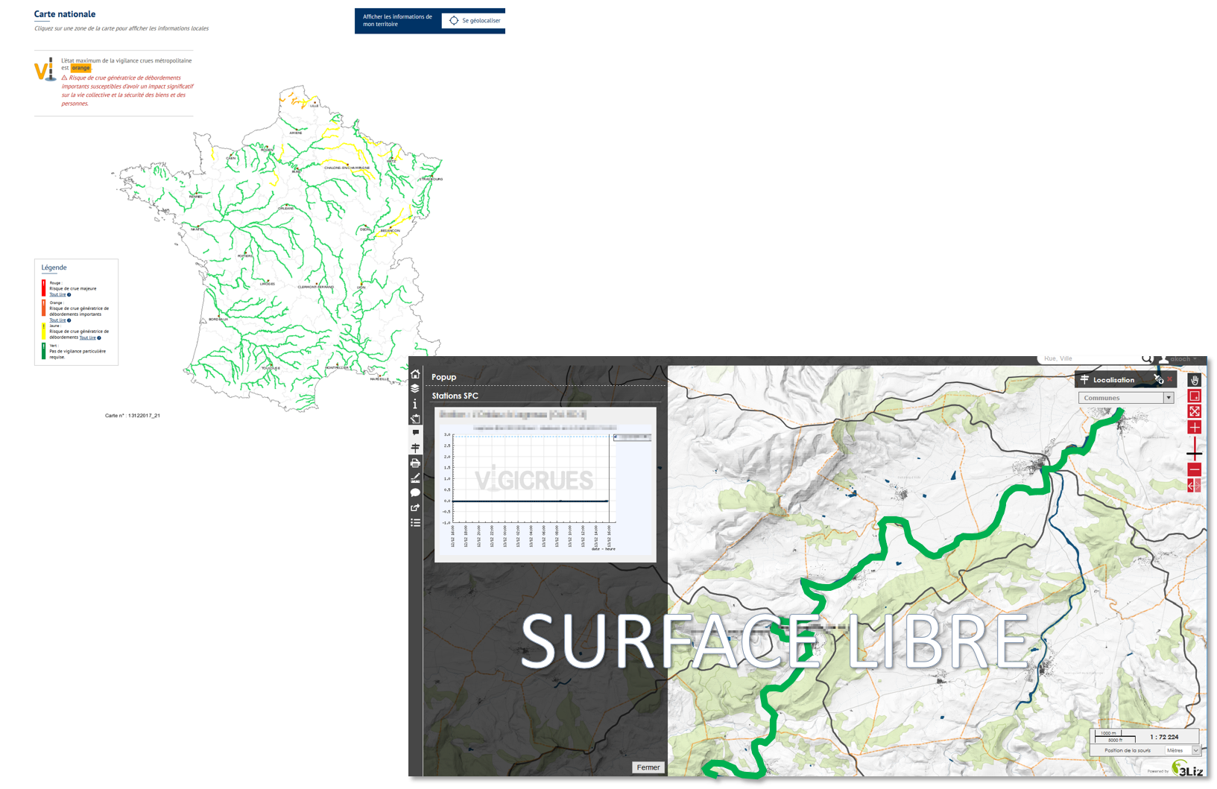This screenshot has width=1217, height=789.
Task: Select the measure ruler tool
Action: [x=415, y=478]
